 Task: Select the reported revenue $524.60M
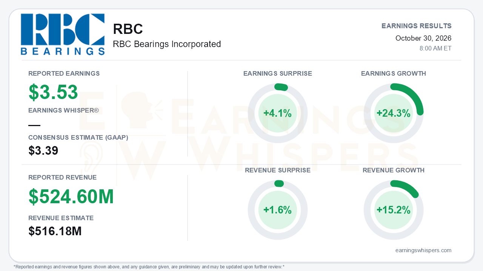pyautogui.click(x=71, y=196)
